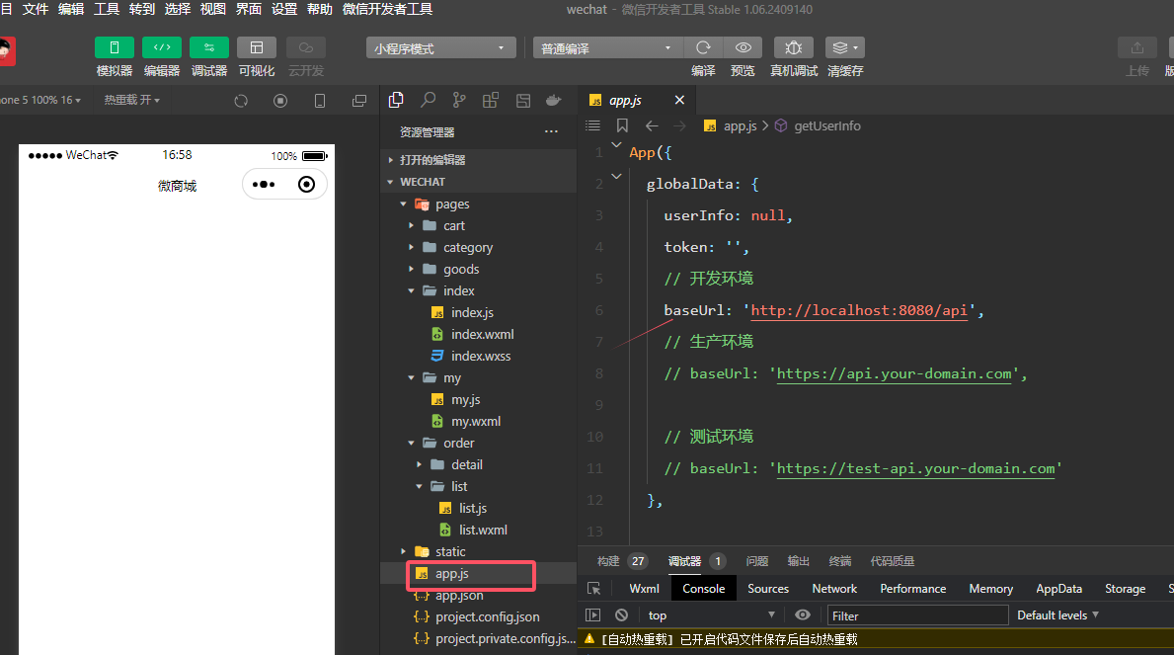1174x655 pixels.
Task: Select the file explorer icon in sidebar
Action: pos(396,100)
